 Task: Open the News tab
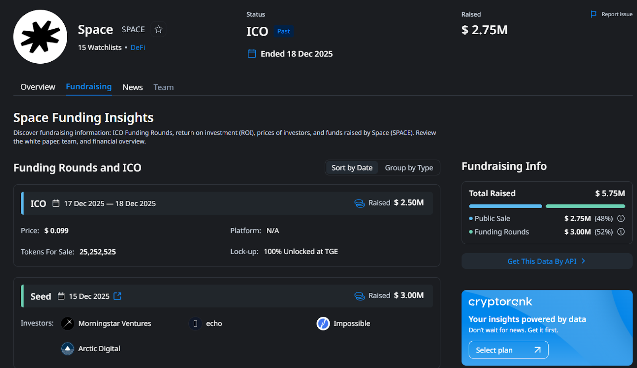point(133,87)
